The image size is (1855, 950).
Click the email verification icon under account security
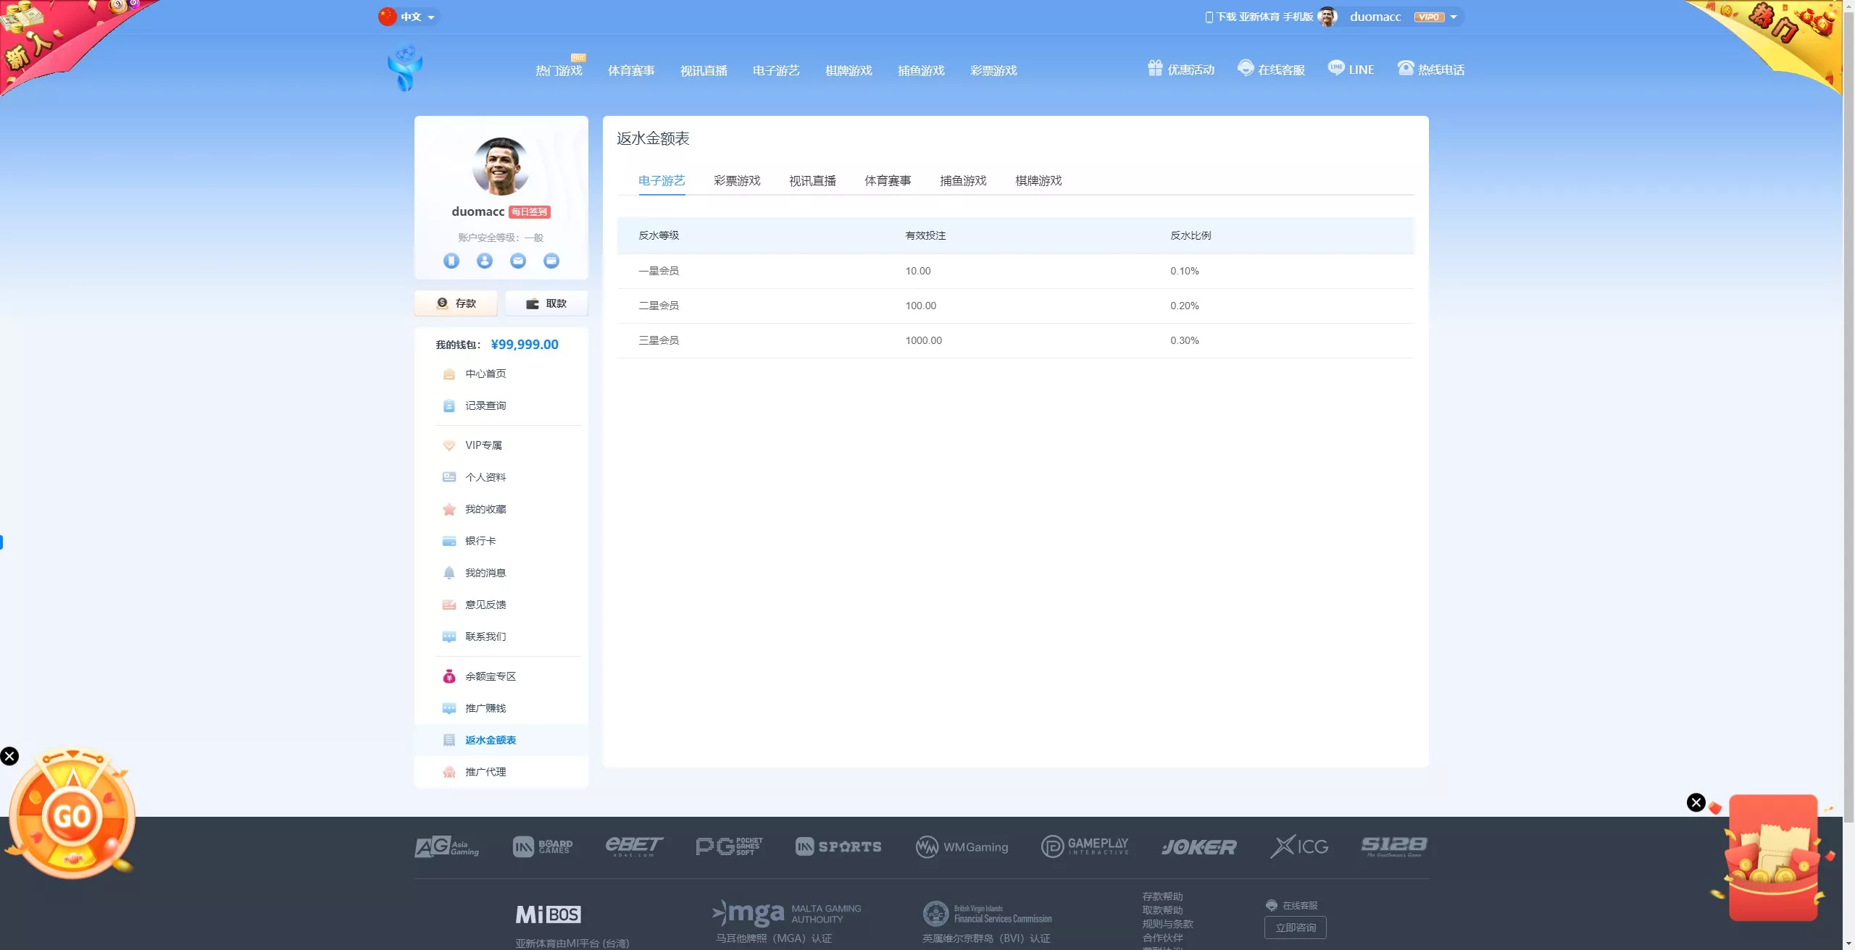(518, 261)
